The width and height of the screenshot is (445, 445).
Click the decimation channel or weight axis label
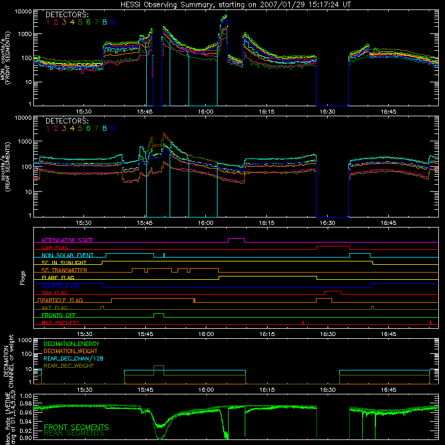8,361
